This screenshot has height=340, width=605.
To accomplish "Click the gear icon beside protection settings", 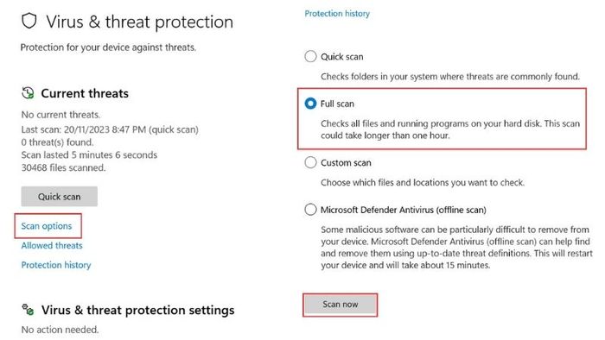I will tap(28, 309).
